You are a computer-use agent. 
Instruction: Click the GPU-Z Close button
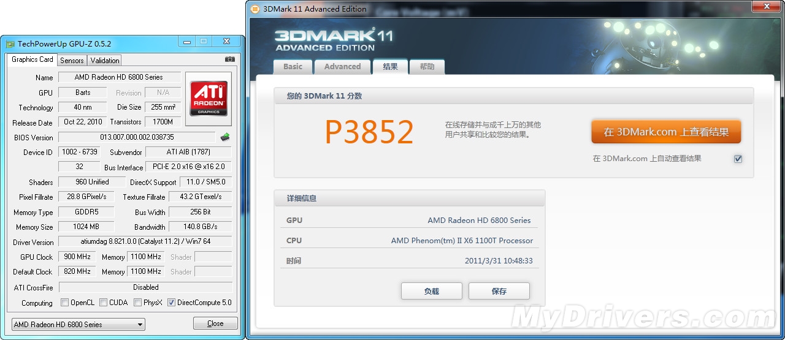[215, 323]
